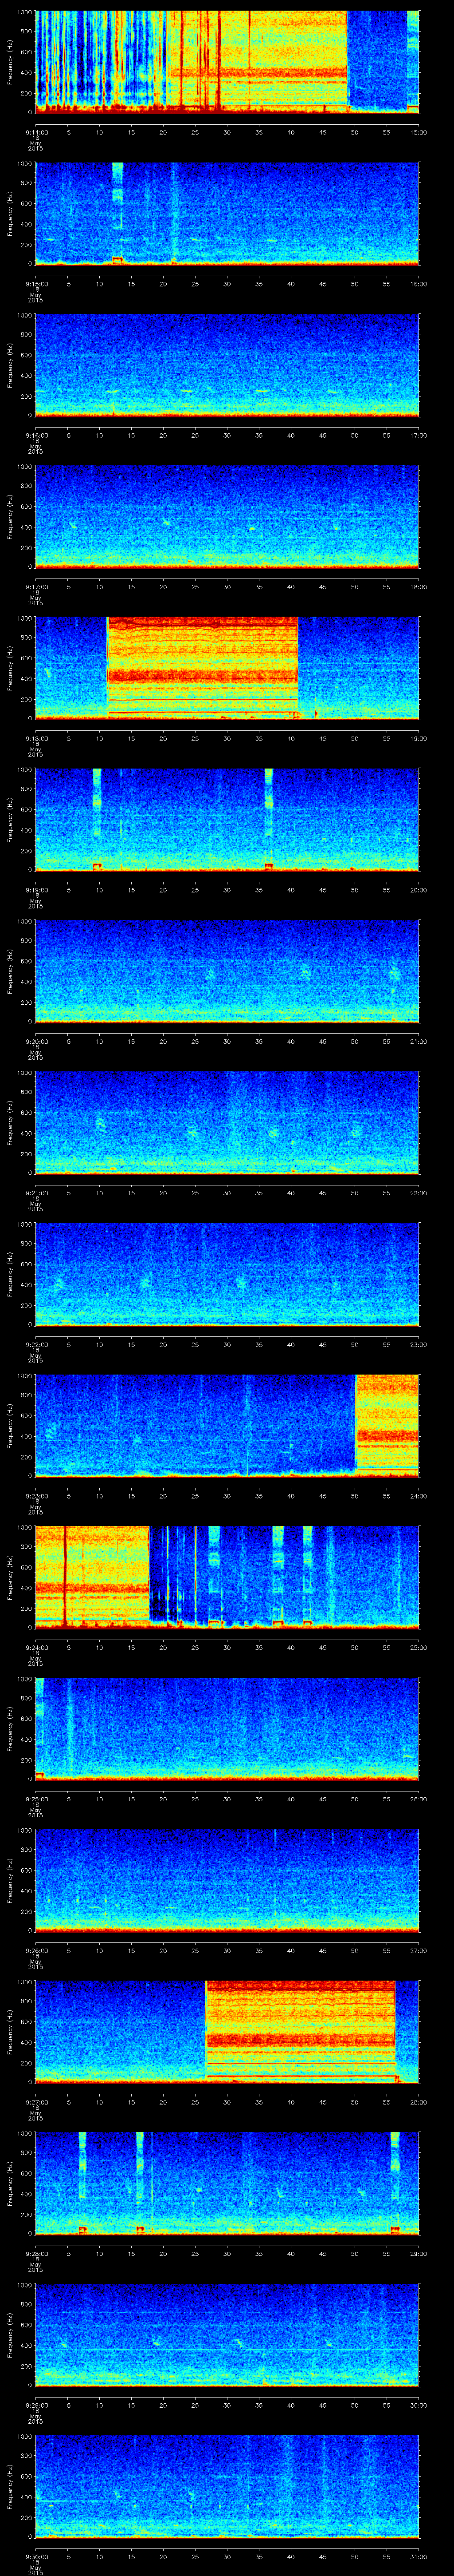Select the spectrogram panel starting at 9:21:00

(227, 1122)
